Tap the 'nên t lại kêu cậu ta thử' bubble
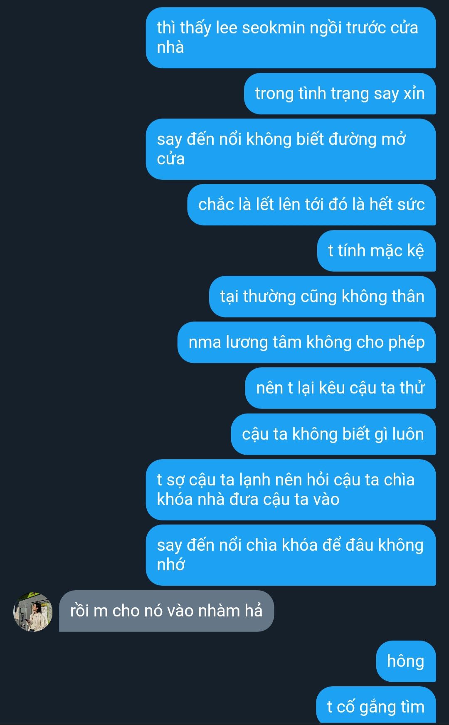Image resolution: width=449 pixels, height=725 pixels. coord(340,388)
